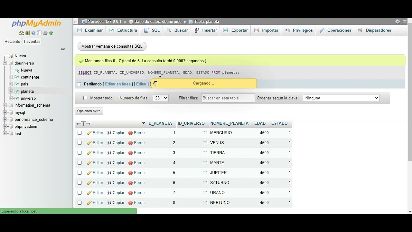This screenshot has height=232, width=412.
Task: Click the Servidor: 127.0.0.1 breadcrumb
Action: pyautogui.click(x=105, y=22)
